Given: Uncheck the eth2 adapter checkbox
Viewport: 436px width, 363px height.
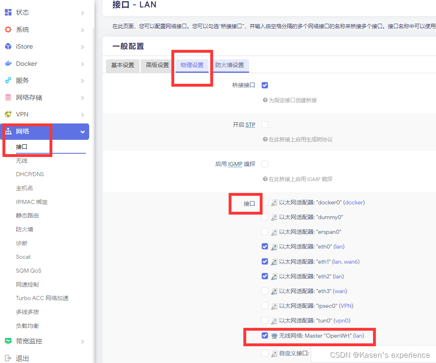Looking at the screenshot, I should click(x=265, y=276).
